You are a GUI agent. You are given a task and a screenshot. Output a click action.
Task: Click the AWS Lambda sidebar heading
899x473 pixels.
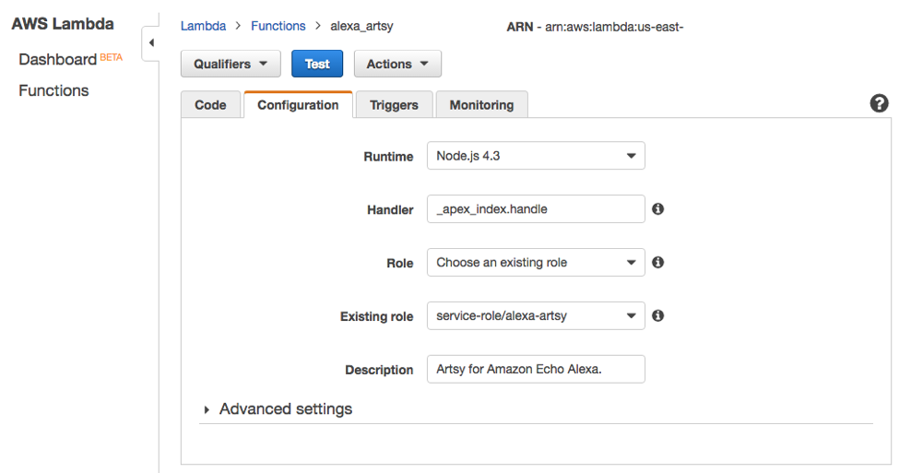coord(63,24)
